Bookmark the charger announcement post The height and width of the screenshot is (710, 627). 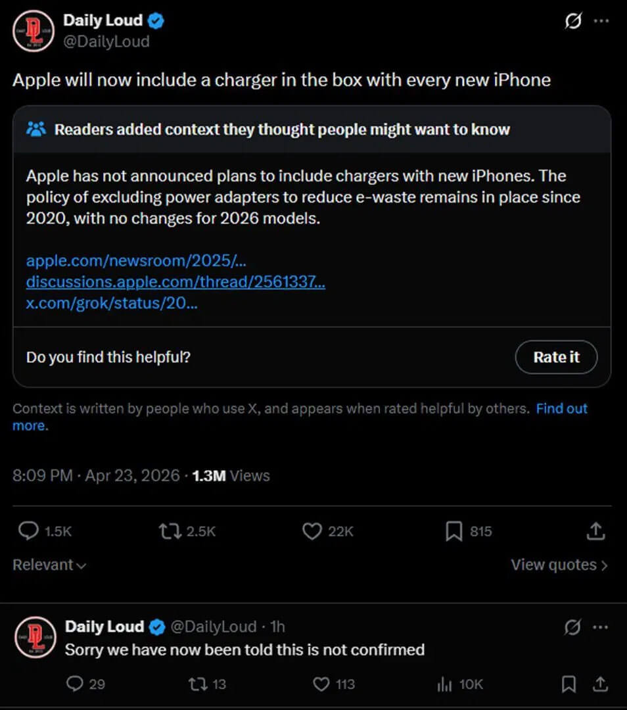[x=454, y=531]
